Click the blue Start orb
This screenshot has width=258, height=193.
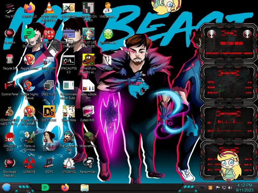7,188
